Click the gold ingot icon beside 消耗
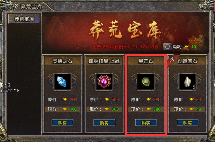The height and width of the screenshot is (142, 215). [187, 47]
